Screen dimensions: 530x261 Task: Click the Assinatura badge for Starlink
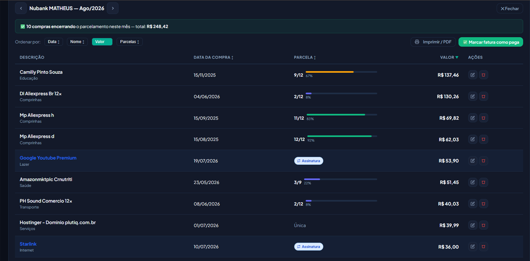(308, 247)
